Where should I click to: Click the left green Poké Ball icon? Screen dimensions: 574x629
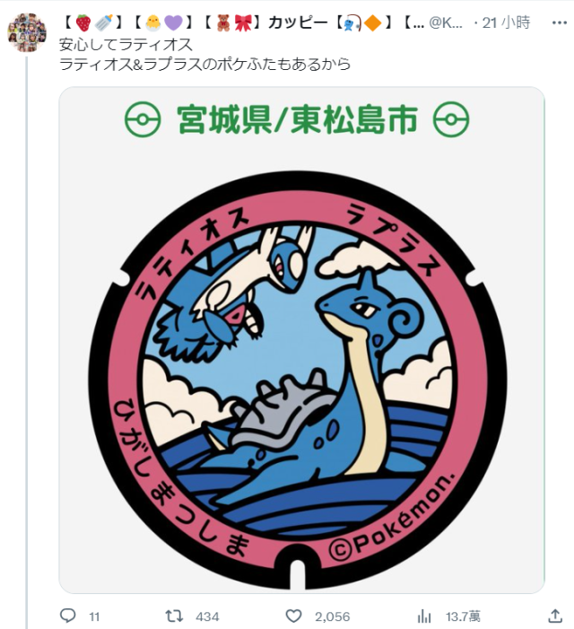pyautogui.click(x=143, y=119)
